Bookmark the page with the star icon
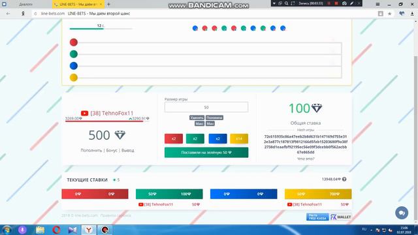This screenshot has height=235, width=418. pyautogui.click(x=389, y=14)
